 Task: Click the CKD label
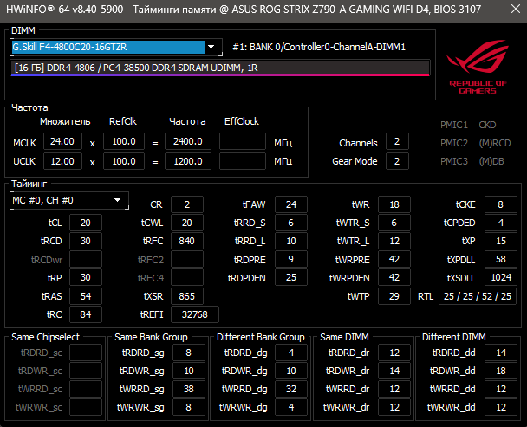click(x=487, y=125)
